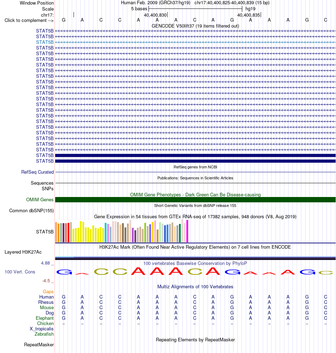Screen dimensions: 336x353
Task: Click the 'SNPs' track label
Action: pyautogui.click(x=47, y=189)
